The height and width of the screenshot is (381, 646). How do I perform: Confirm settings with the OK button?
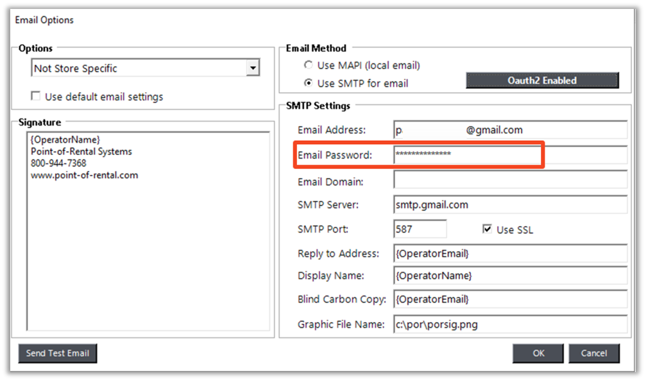(538, 353)
